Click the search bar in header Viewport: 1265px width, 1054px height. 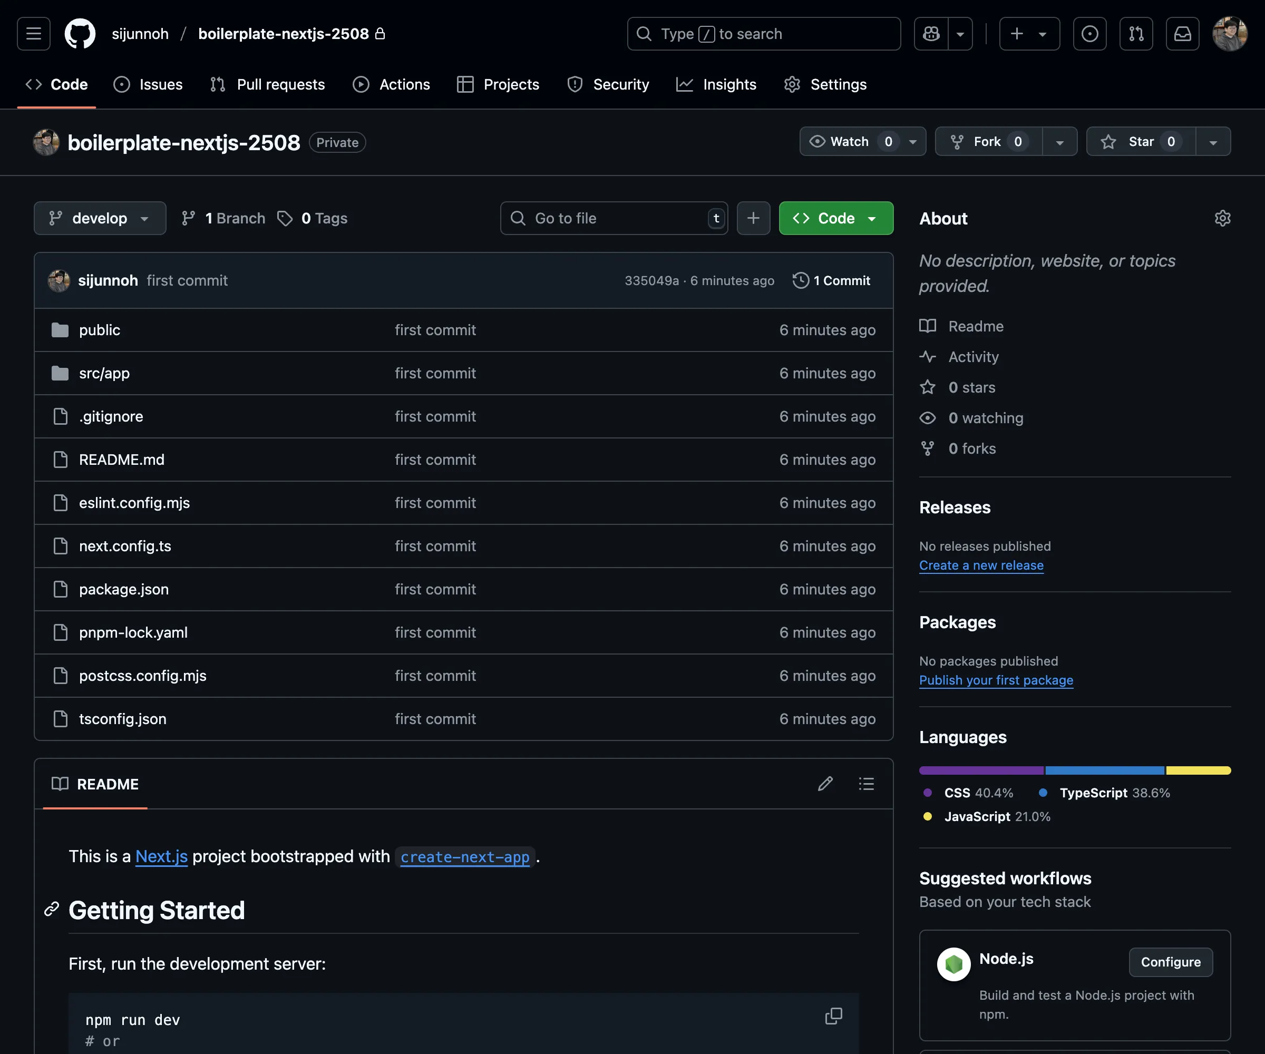click(764, 34)
